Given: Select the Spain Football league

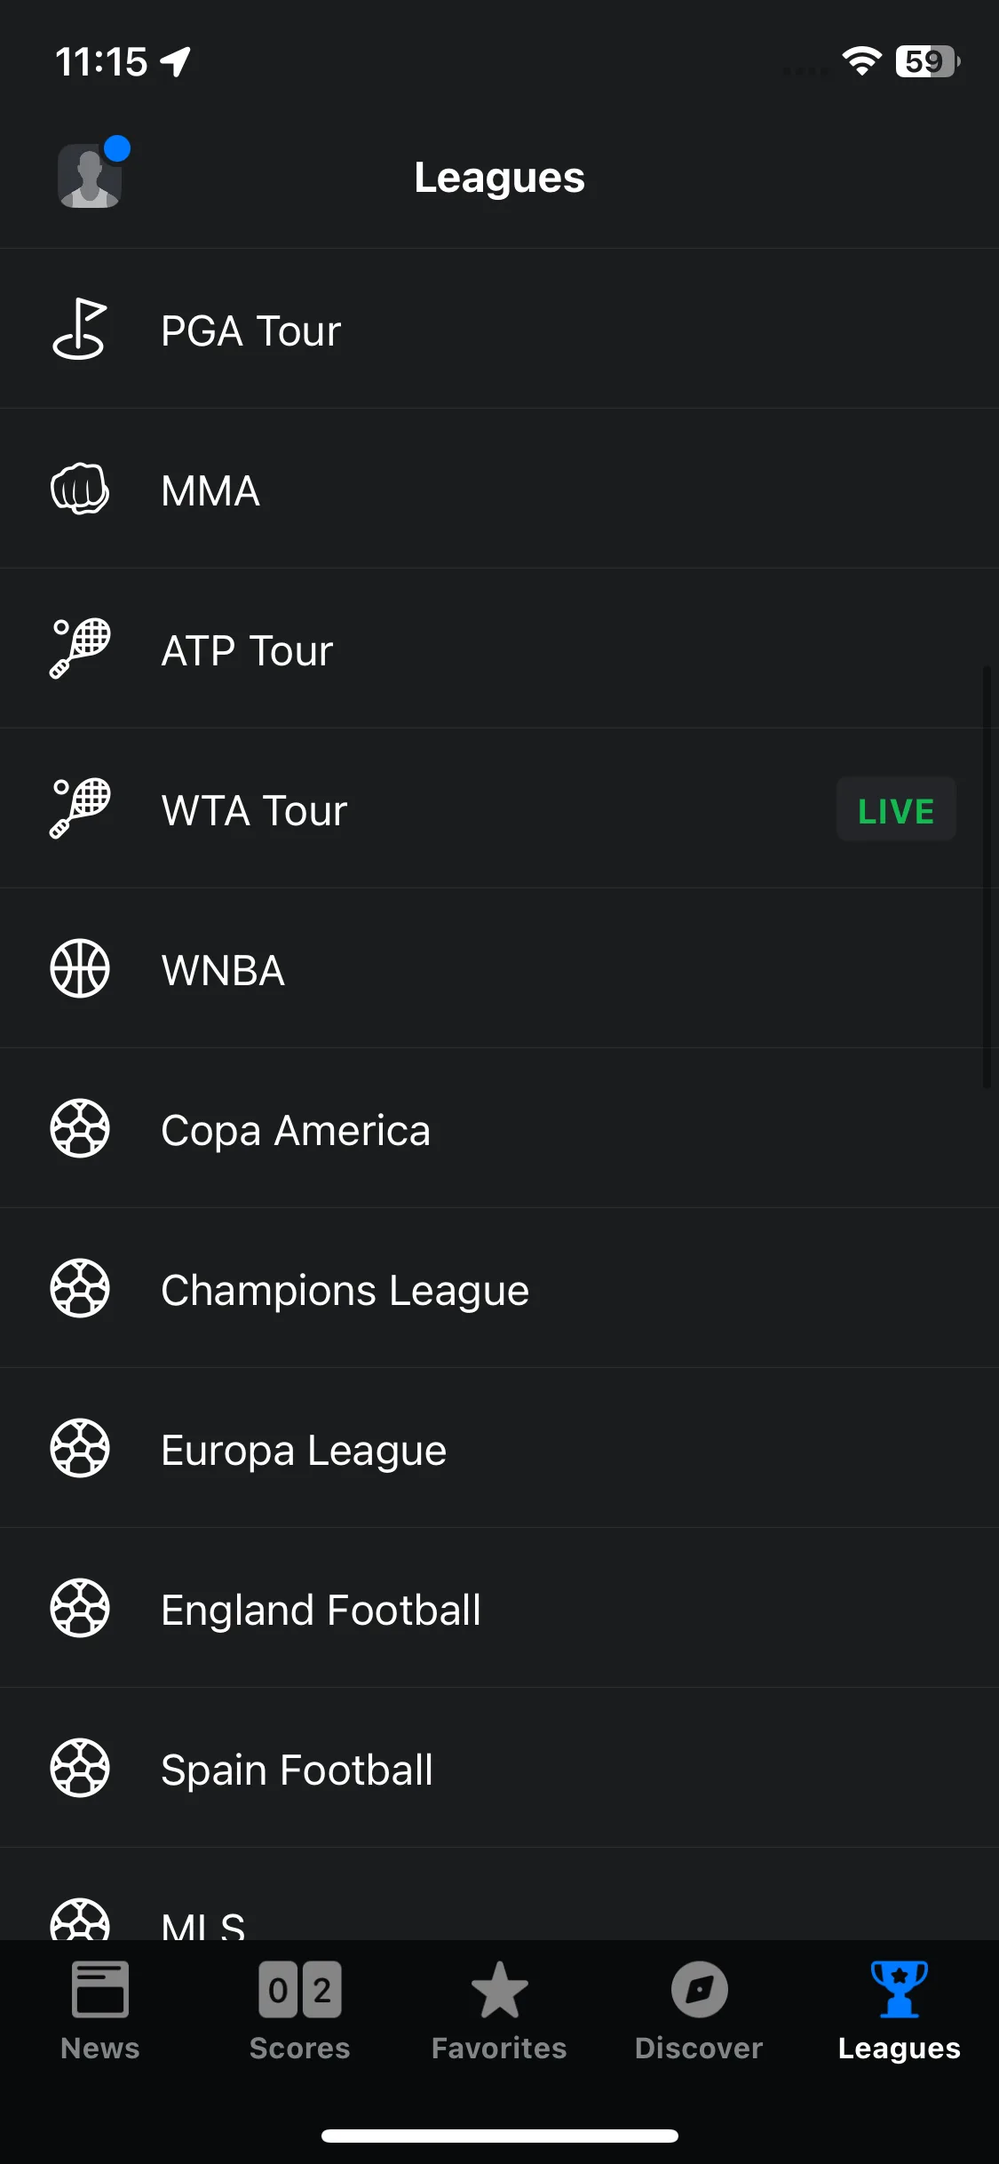Looking at the screenshot, I should point(499,1768).
